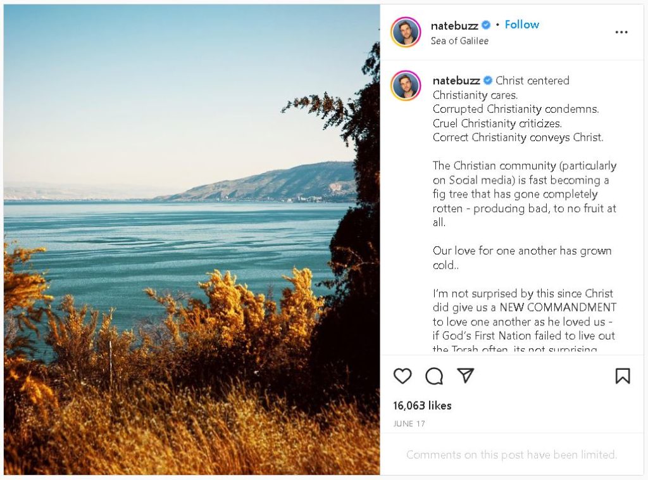Open the three-dot more options menu

pyautogui.click(x=621, y=32)
